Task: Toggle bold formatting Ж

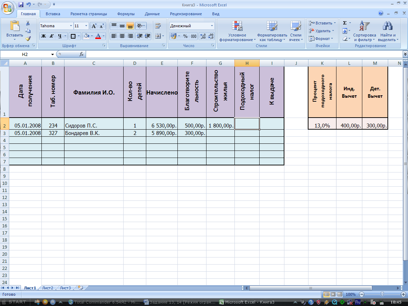Action: point(44,36)
